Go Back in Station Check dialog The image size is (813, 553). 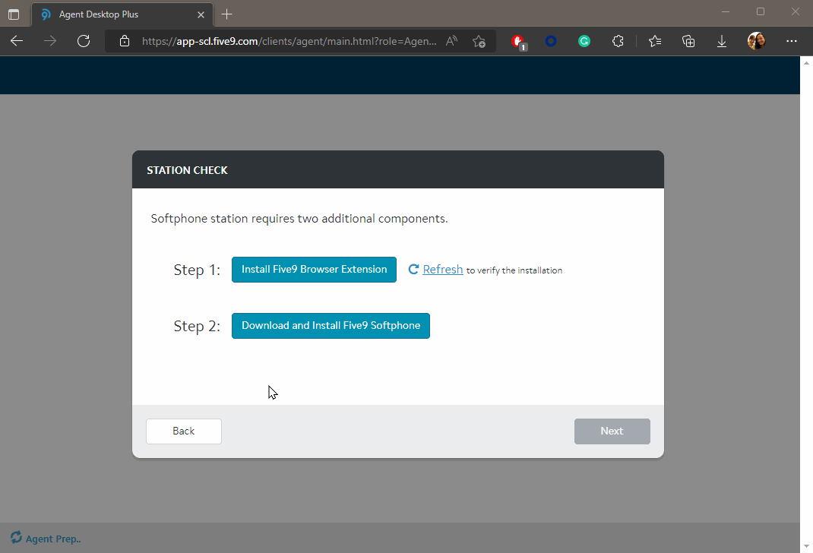click(184, 431)
